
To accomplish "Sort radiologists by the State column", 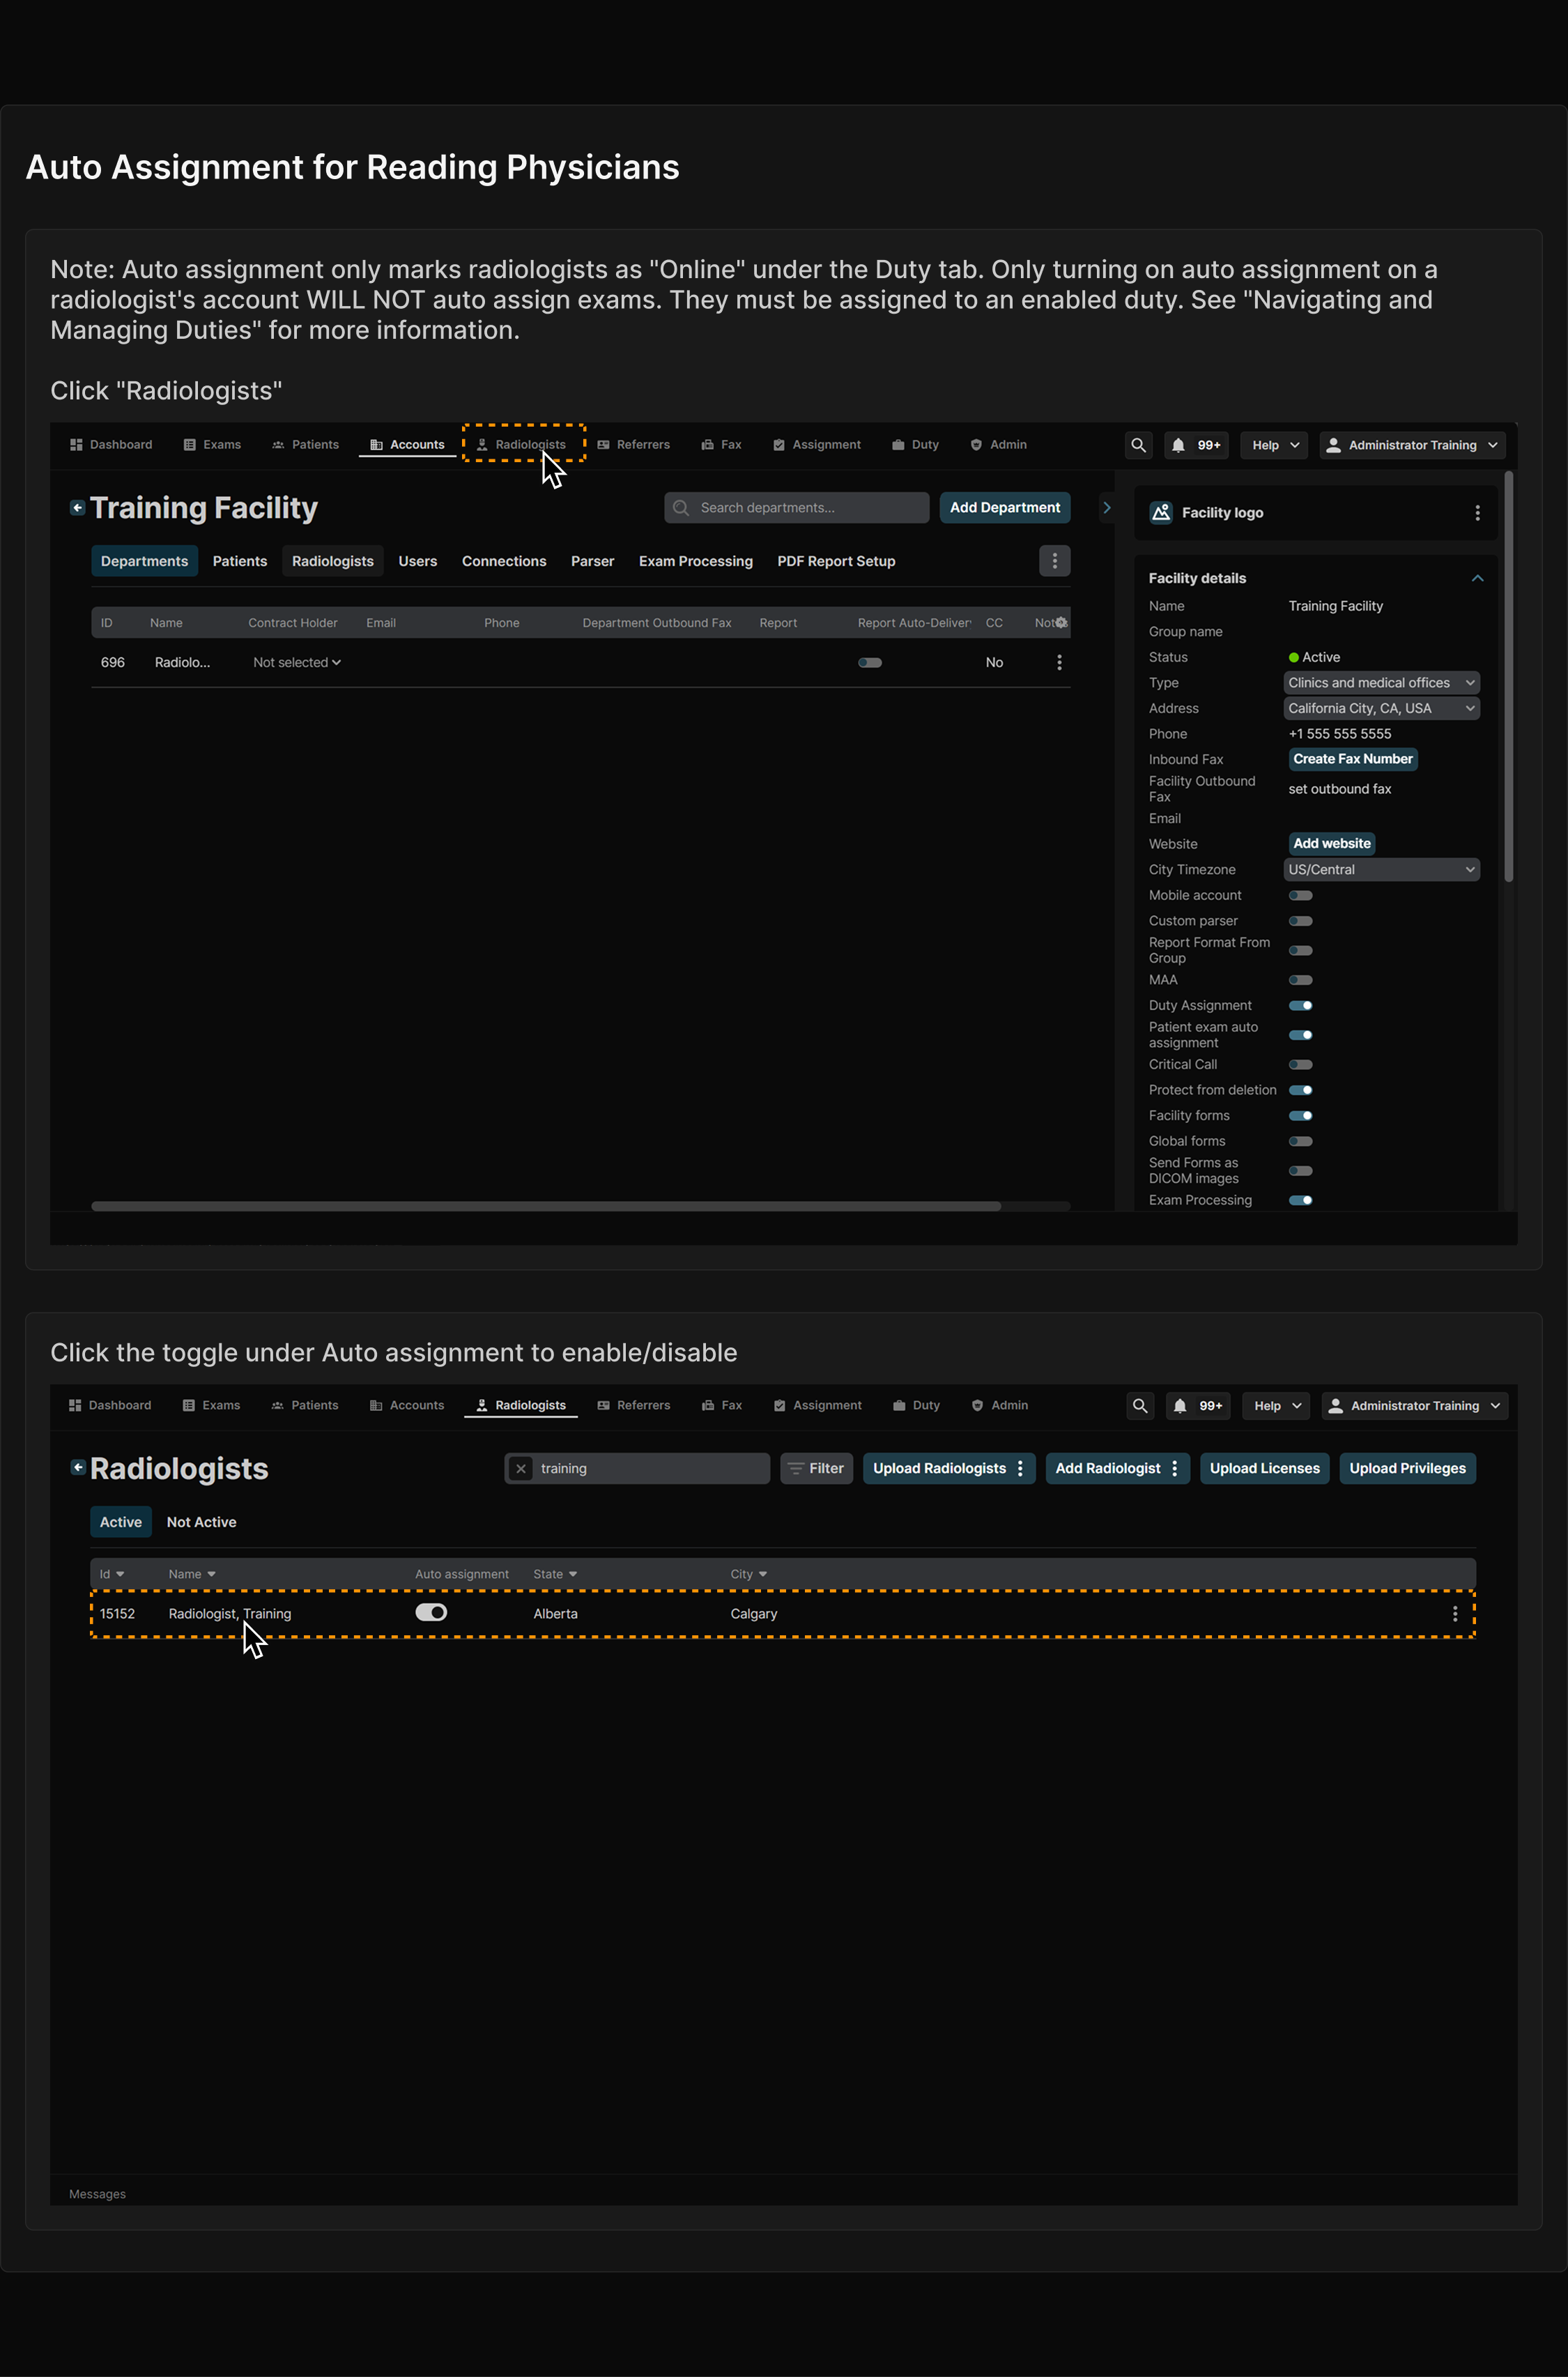I will [x=555, y=1573].
